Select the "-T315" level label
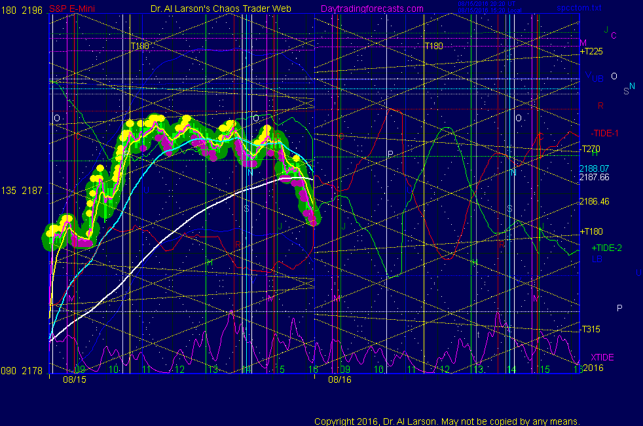 [590, 329]
